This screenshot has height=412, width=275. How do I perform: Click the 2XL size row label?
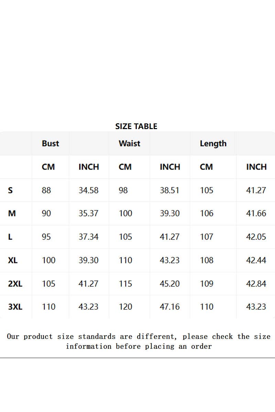pos(15,284)
